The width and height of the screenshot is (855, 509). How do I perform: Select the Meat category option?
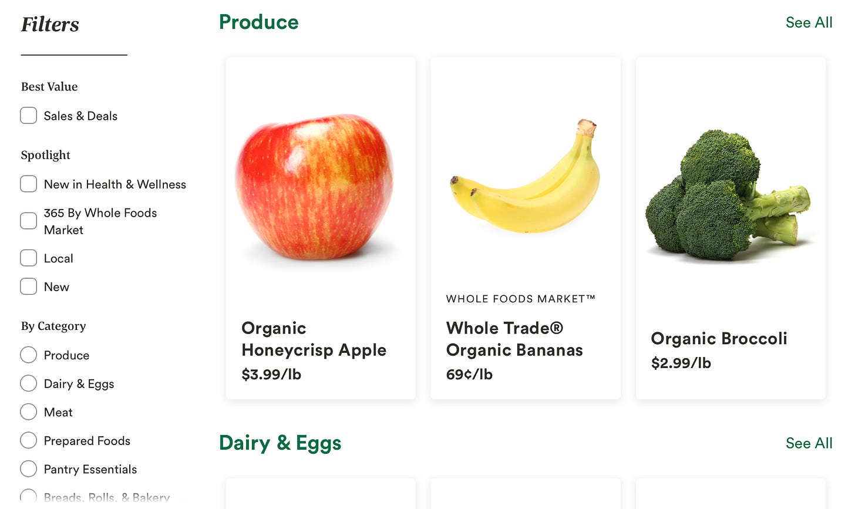(x=28, y=412)
